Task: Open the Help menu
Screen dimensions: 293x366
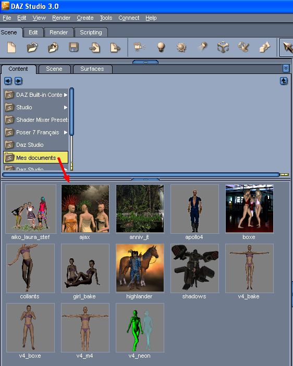Action: [x=151, y=18]
